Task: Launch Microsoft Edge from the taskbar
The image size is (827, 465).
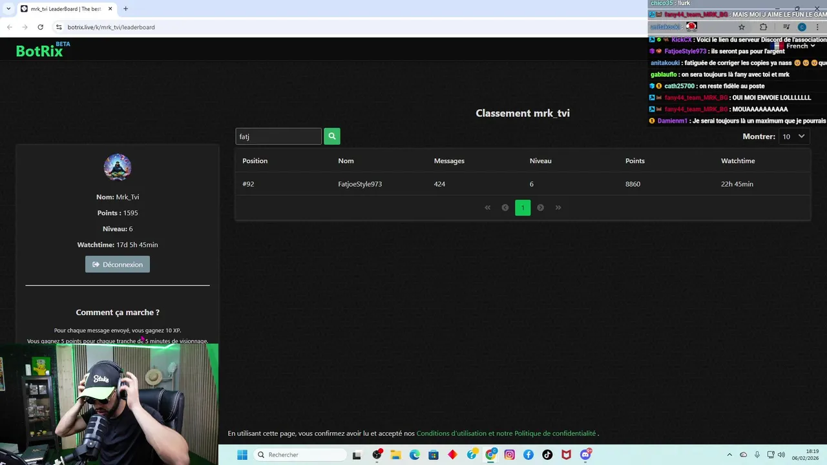Action: pos(415,455)
